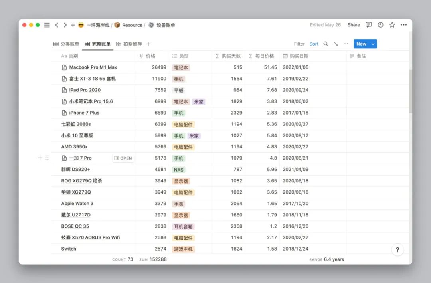Click 设备账单 breadcrumb title
Image resolution: width=431 pixels, height=283 pixels.
tap(166, 25)
